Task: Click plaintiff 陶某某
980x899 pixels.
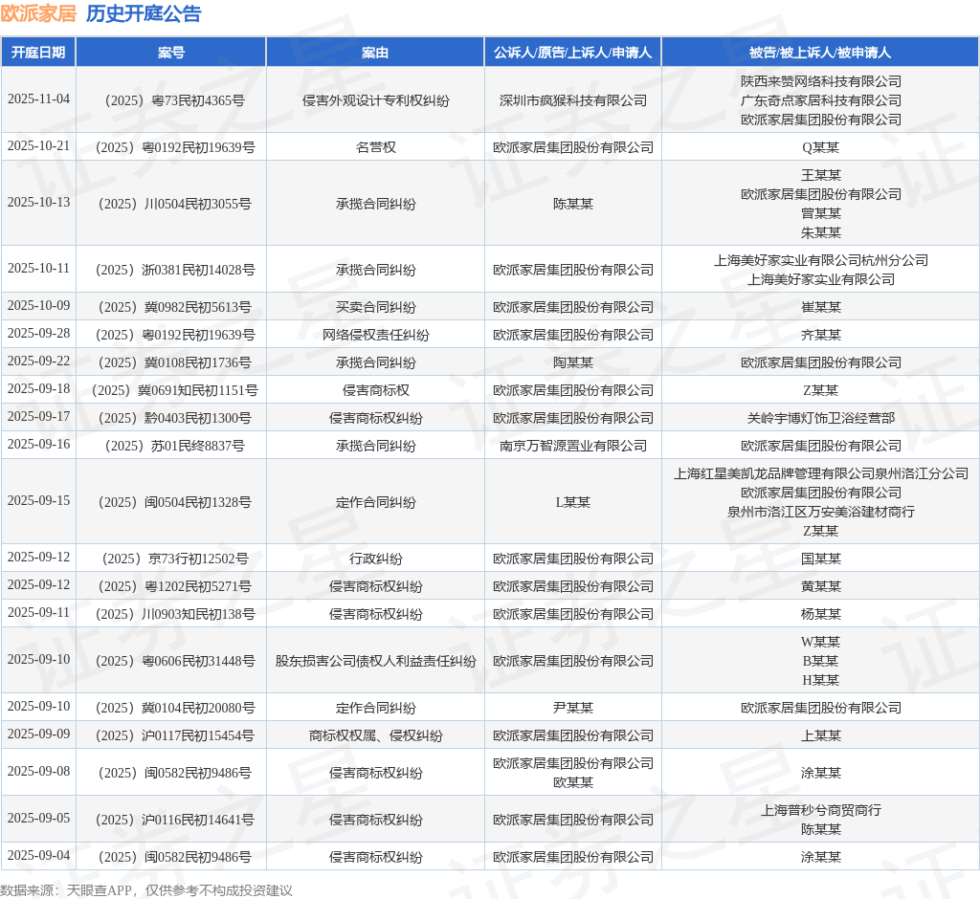Action: 573,362
